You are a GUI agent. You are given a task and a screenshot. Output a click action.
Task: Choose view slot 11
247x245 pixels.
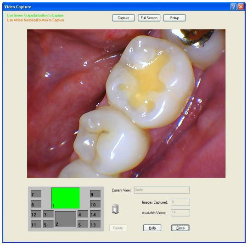[x=36, y=224]
